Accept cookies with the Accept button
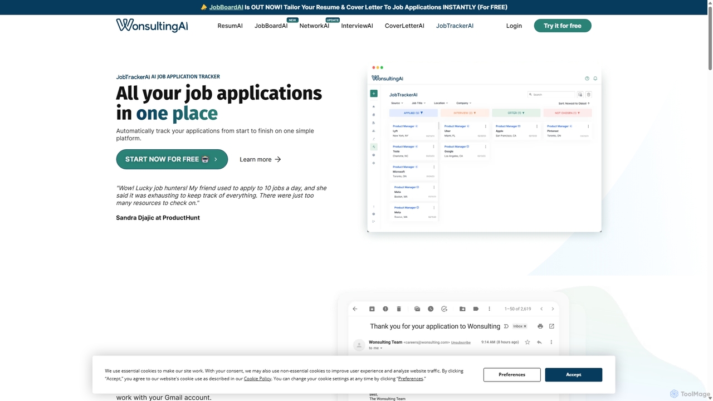 574,375
